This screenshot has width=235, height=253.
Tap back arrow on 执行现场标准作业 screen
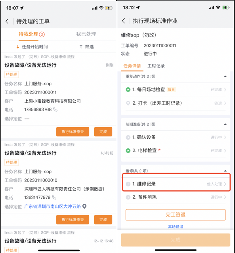tap(124, 21)
